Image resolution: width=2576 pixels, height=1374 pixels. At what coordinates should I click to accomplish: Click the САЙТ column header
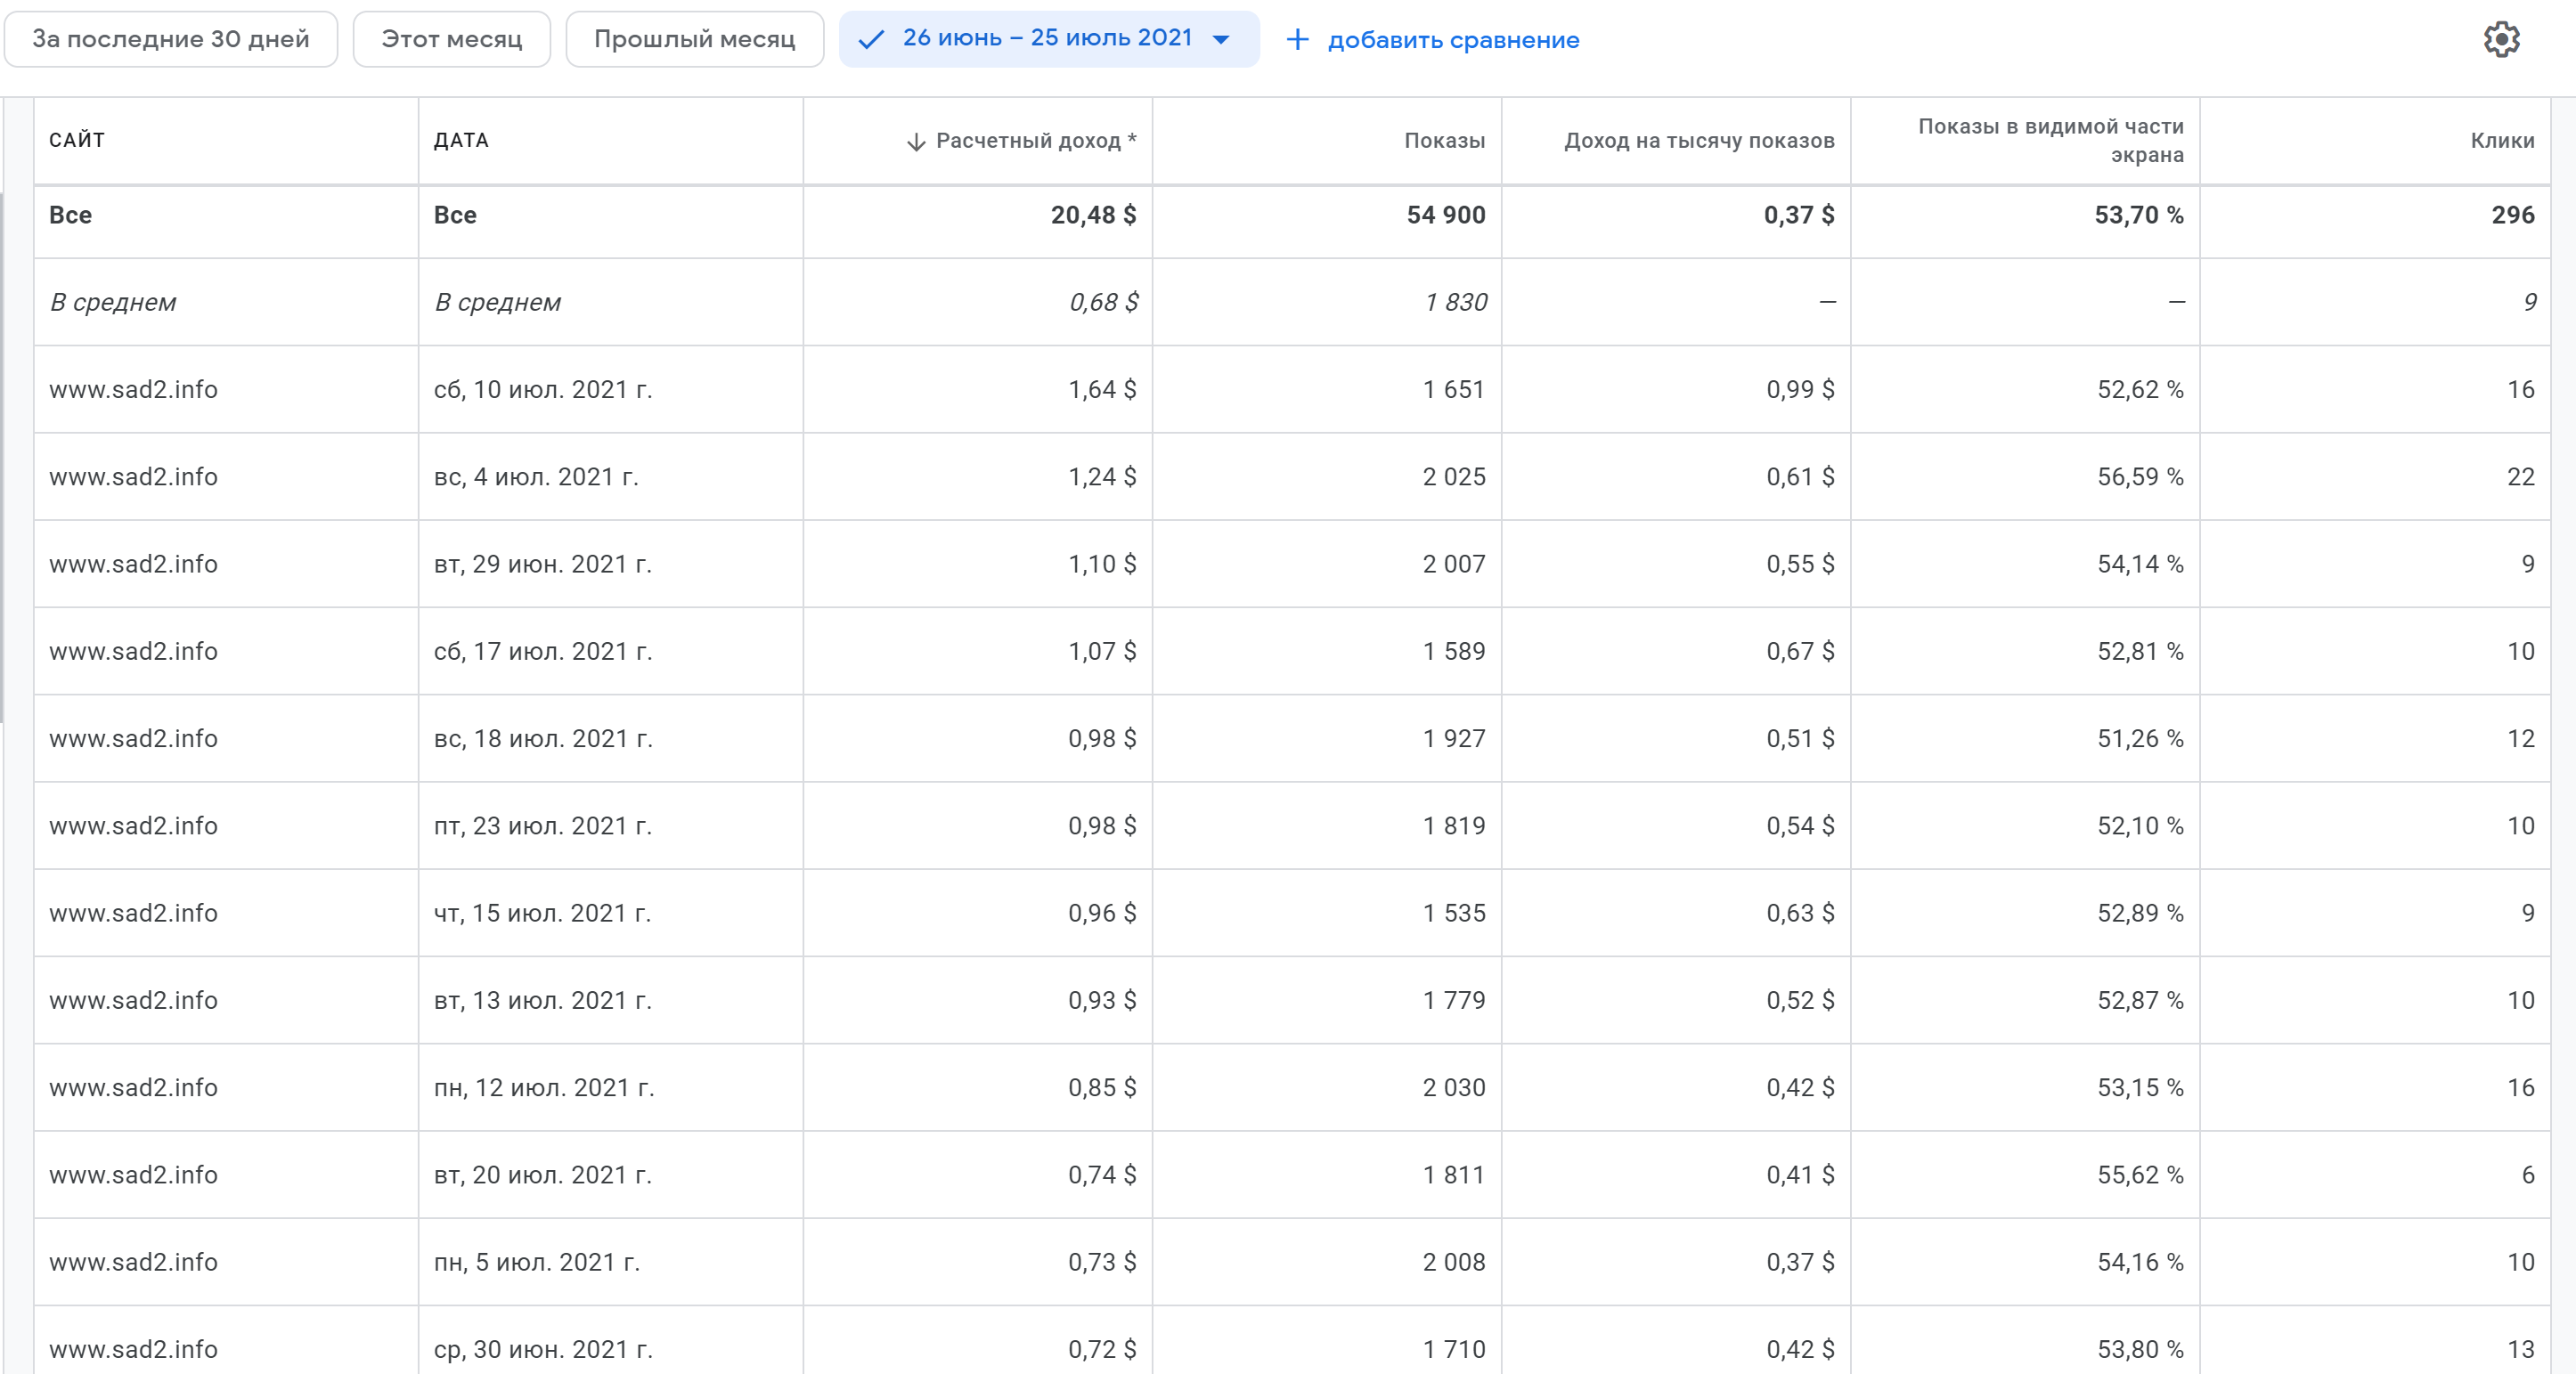[x=77, y=140]
